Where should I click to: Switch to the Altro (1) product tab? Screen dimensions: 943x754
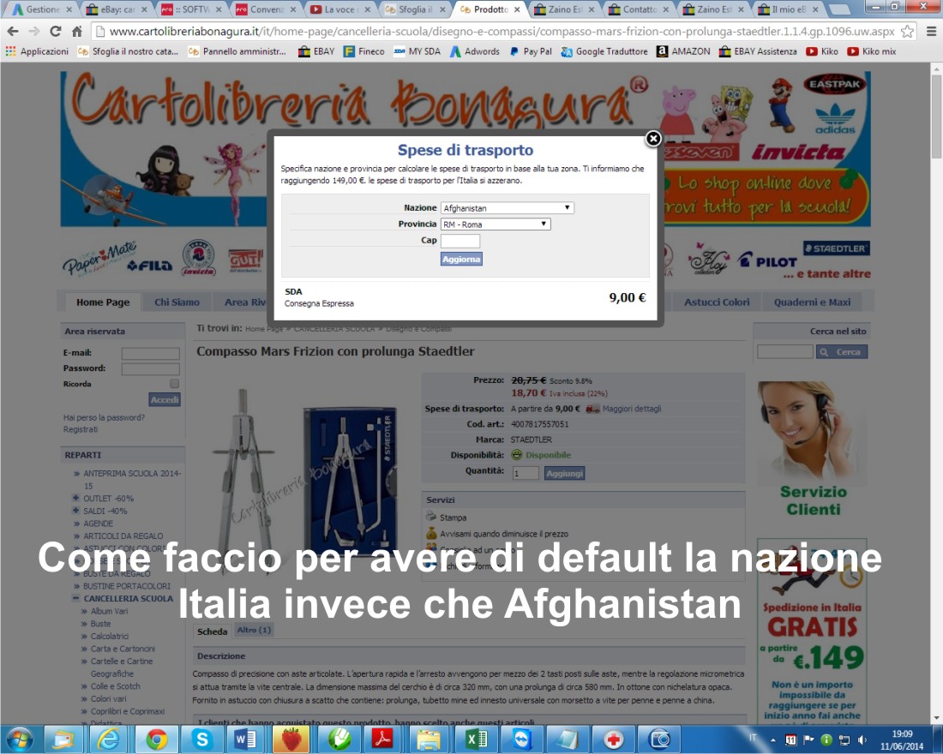(x=254, y=630)
